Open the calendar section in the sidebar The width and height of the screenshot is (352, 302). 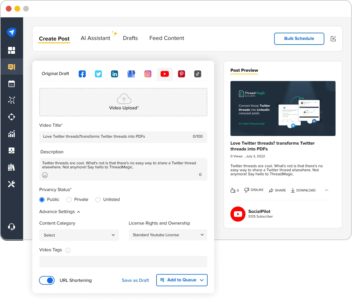12,83
